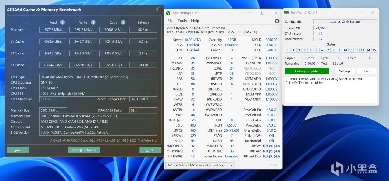Screen dimensions: 389x181
Task: Click the TestMem5 title bar icon
Action: [286, 12]
